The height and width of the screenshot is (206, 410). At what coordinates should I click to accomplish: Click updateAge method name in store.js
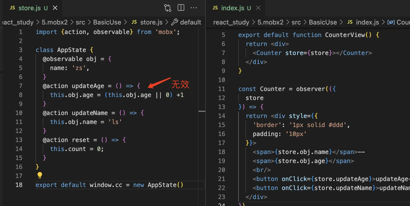tap(88, 86)
